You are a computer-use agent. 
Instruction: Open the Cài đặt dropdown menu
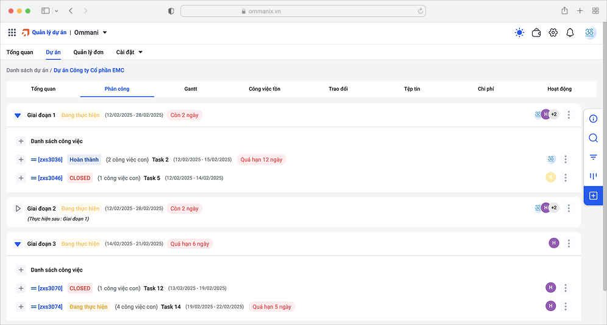tap(129, 52)
